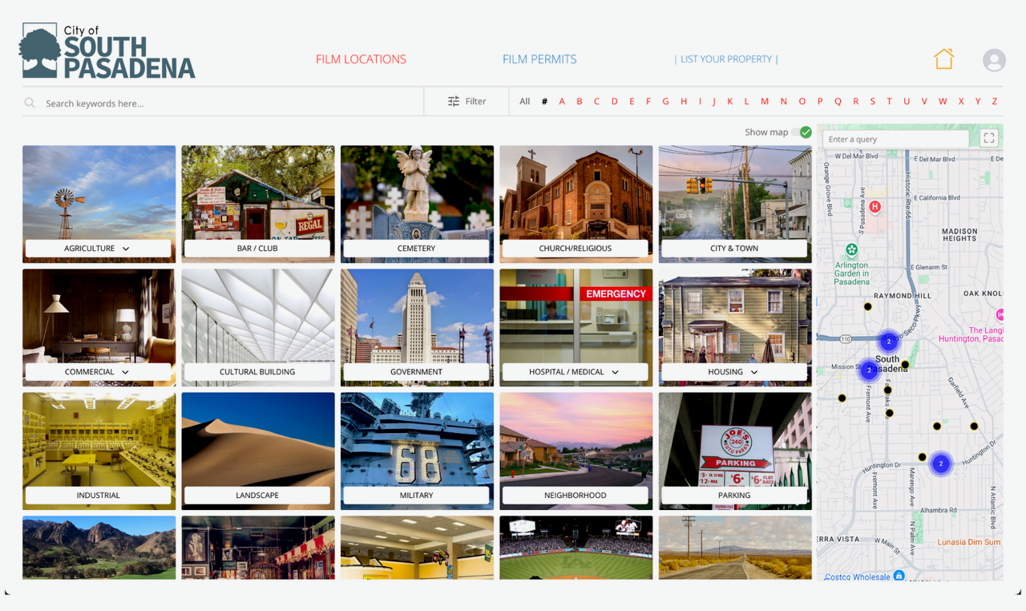Open the Filter options button
Screen dimensions: 1026x611
467,102
